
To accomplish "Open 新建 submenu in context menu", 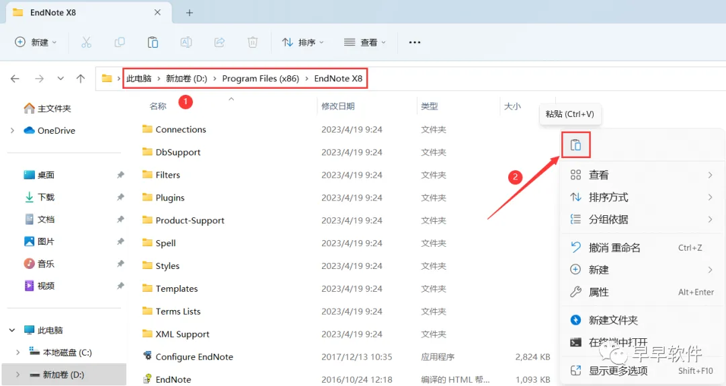I will pos(642,270).
